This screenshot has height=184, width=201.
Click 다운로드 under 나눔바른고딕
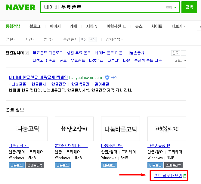(x=109, y=165)
